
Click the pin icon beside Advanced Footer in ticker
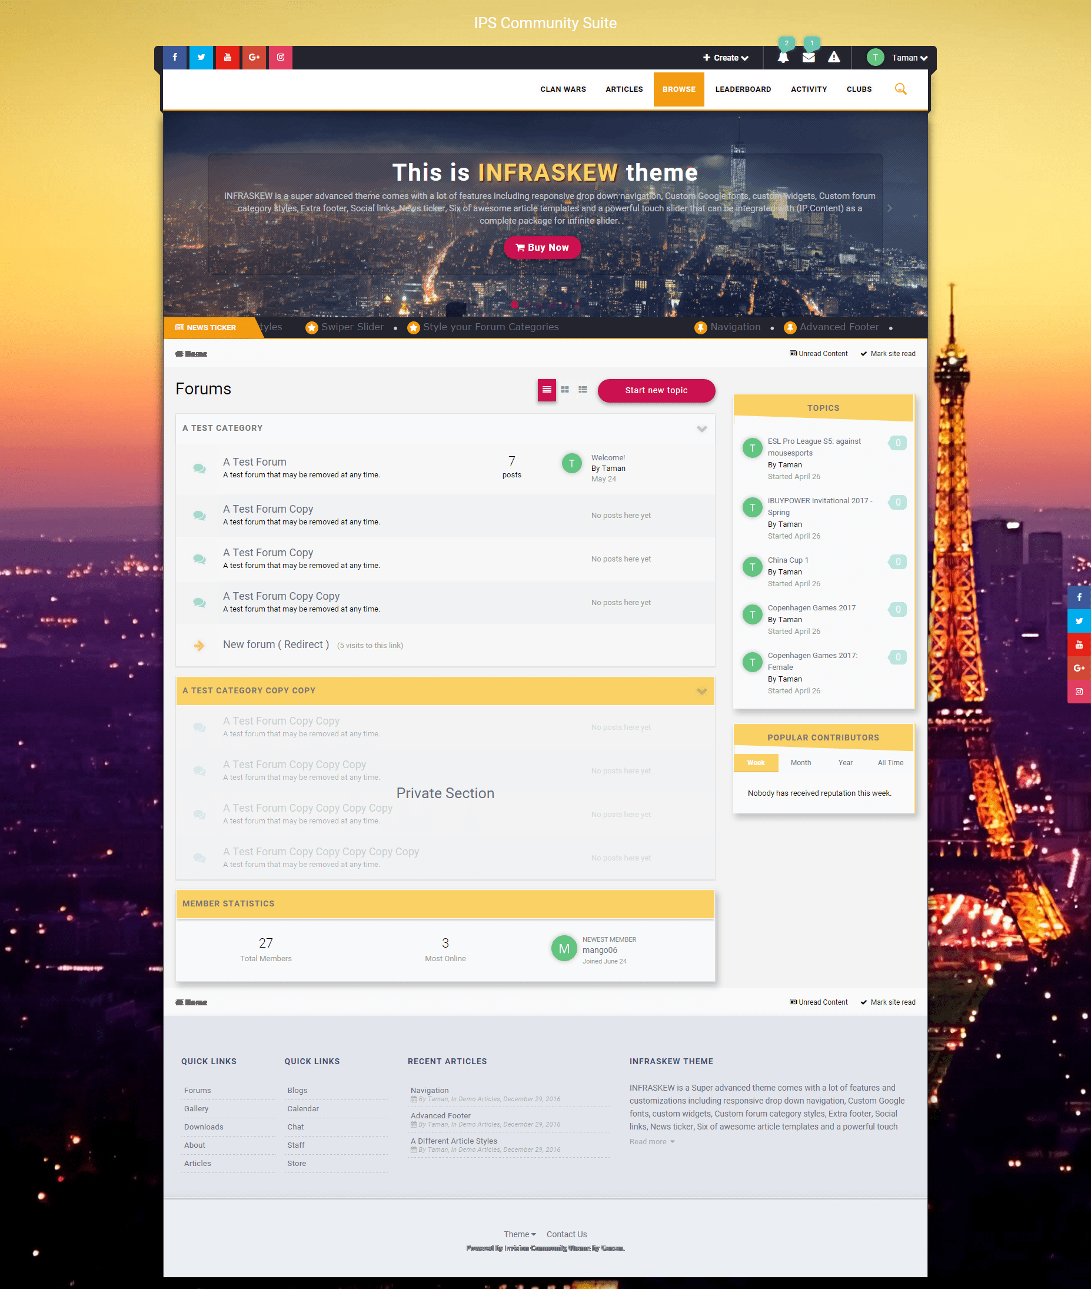point(790,327)
